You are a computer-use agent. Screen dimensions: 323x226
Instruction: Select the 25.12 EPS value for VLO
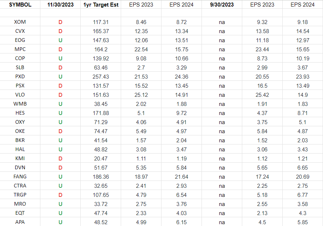pos(141,95)
